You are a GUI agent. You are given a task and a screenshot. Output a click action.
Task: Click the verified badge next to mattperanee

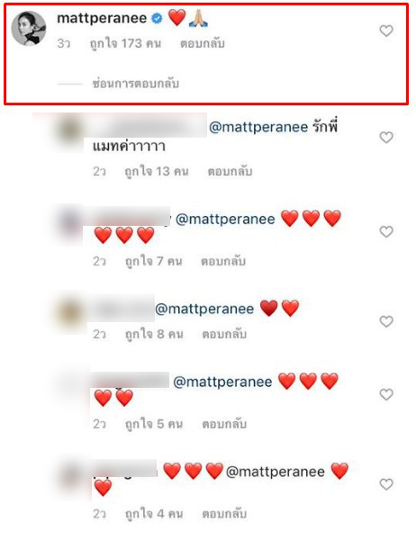158,18
